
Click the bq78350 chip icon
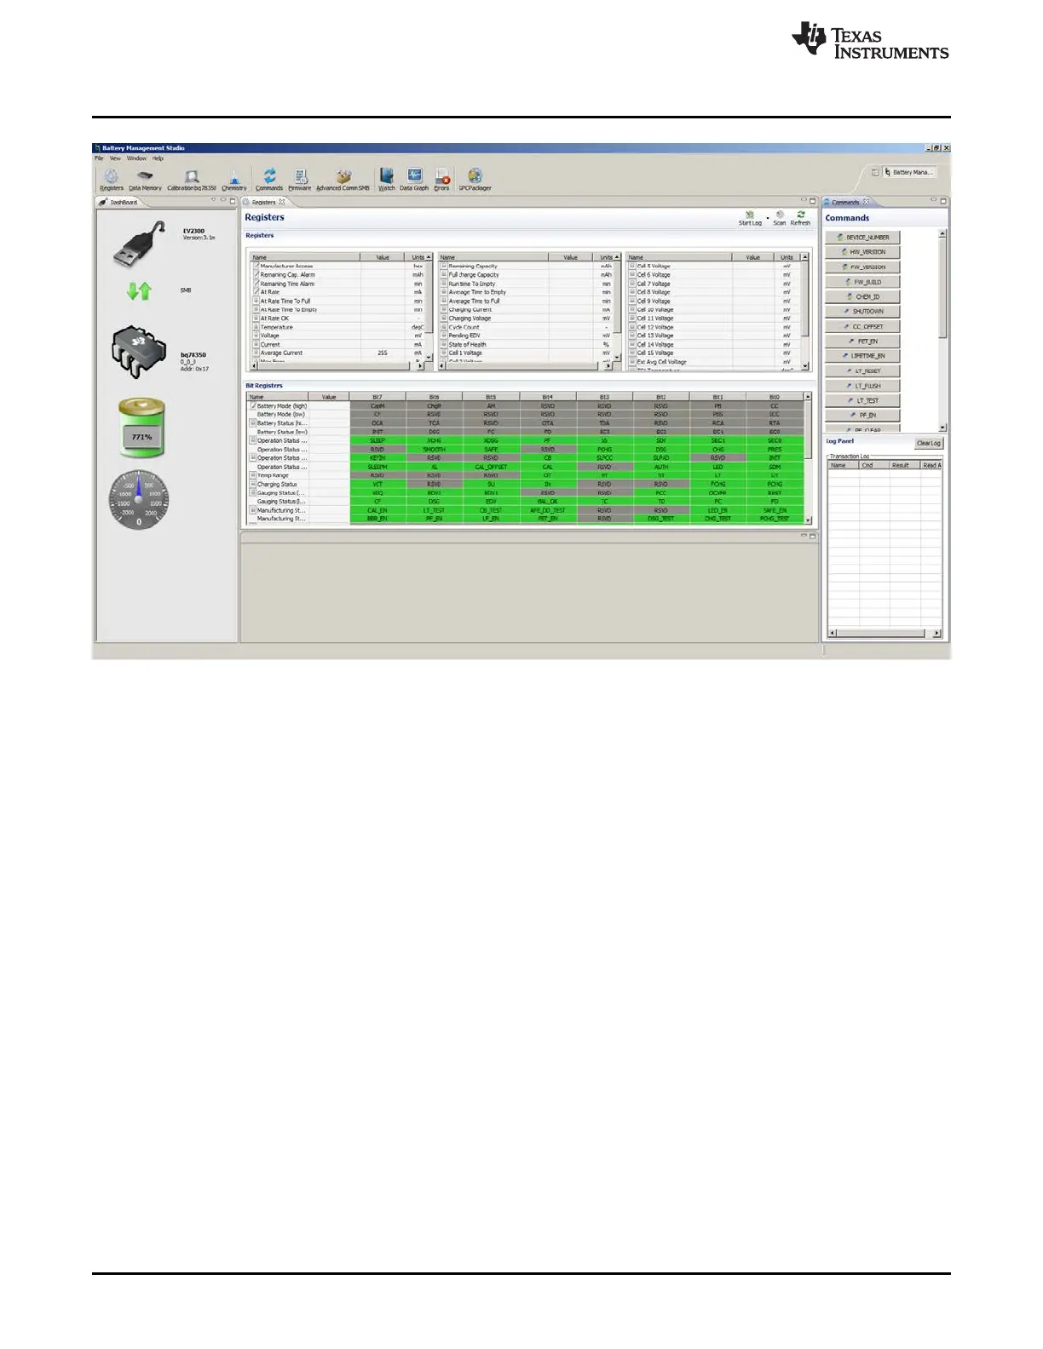point(139,352)
